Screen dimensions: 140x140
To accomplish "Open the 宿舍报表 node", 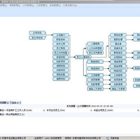I will pos(118,62).
